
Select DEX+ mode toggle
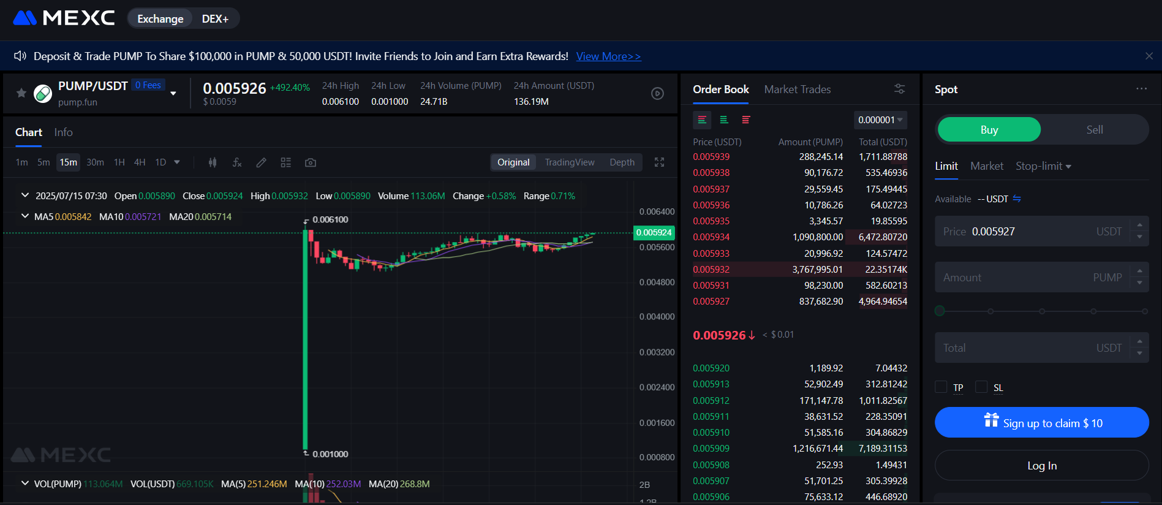215,18
